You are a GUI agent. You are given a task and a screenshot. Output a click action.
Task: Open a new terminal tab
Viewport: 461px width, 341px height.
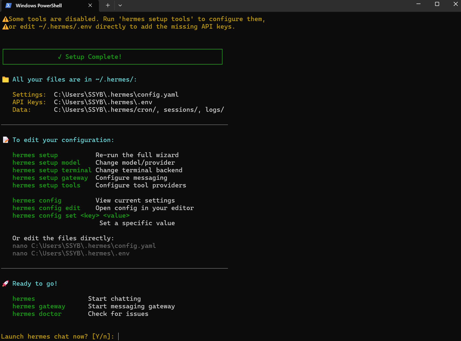(x=108, y=5)
